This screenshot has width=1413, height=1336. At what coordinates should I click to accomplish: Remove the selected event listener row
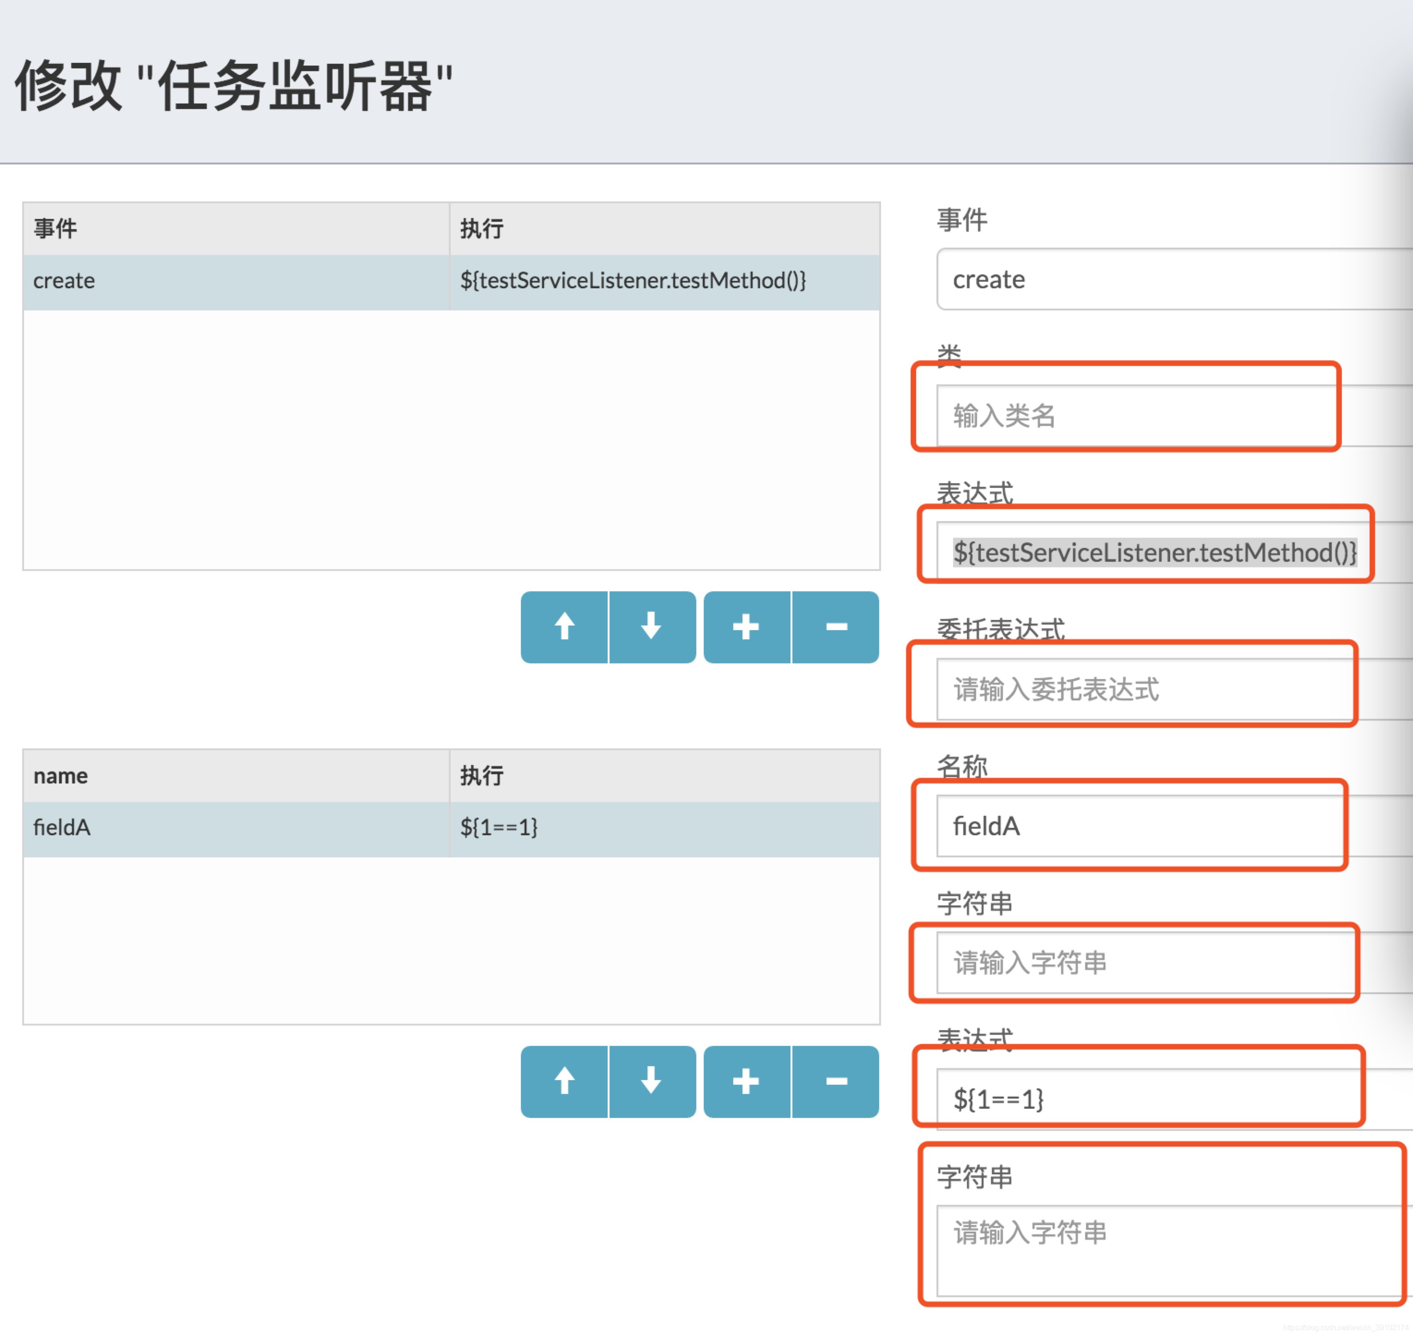tap(836, 627)
